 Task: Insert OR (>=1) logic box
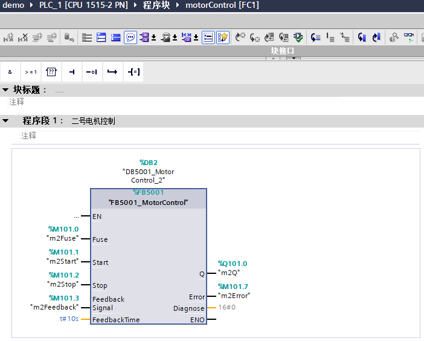coord(31,72)
